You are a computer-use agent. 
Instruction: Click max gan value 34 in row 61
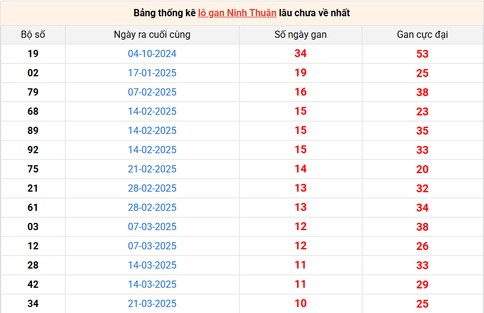tap(422, 208)
